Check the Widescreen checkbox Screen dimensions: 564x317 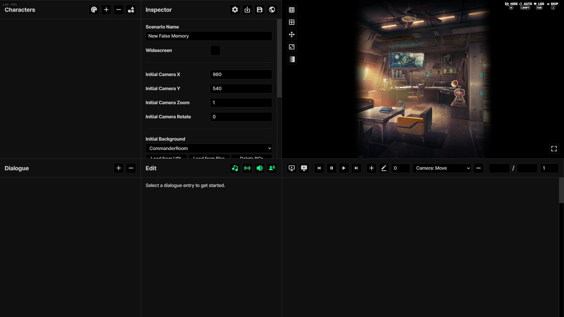pyautogui.click(x=215, y=50)
